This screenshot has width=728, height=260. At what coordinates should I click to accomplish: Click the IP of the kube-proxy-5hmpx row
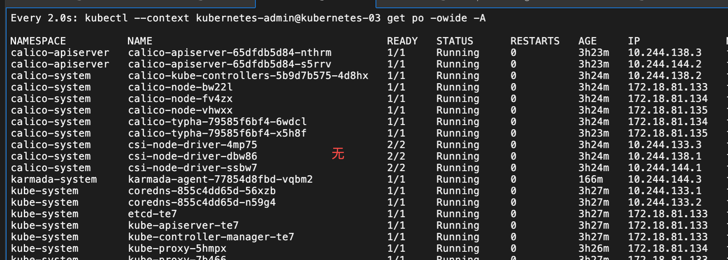tap(668, 248)
